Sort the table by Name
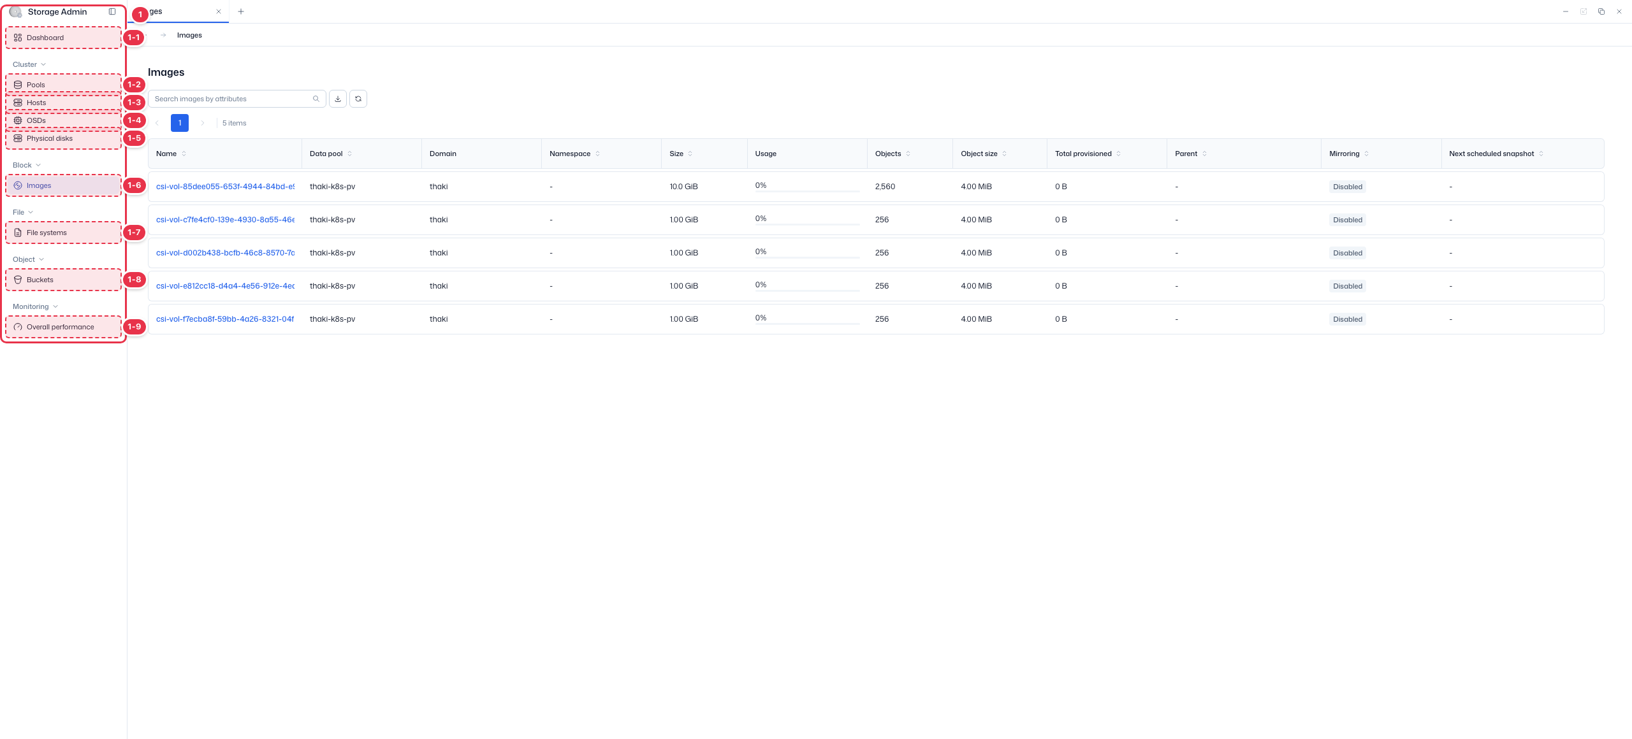 pyautogui.click(x=184, y=154)
